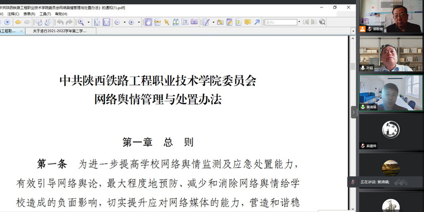
Task: Click the note with pencil icon
Action: pos(230,22)
